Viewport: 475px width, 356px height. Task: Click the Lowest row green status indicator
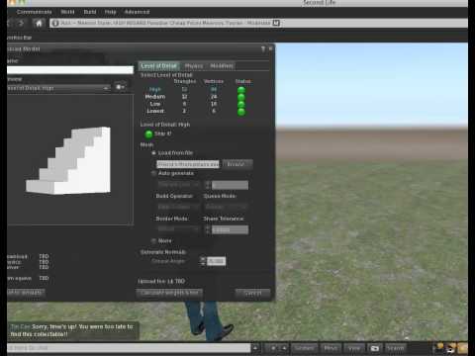(241, 112)
